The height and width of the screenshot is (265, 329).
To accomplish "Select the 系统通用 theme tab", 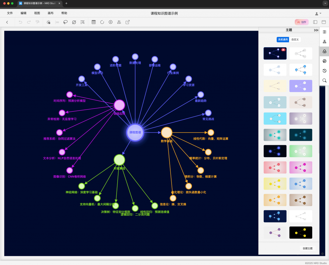I will [x=283, y=40].
